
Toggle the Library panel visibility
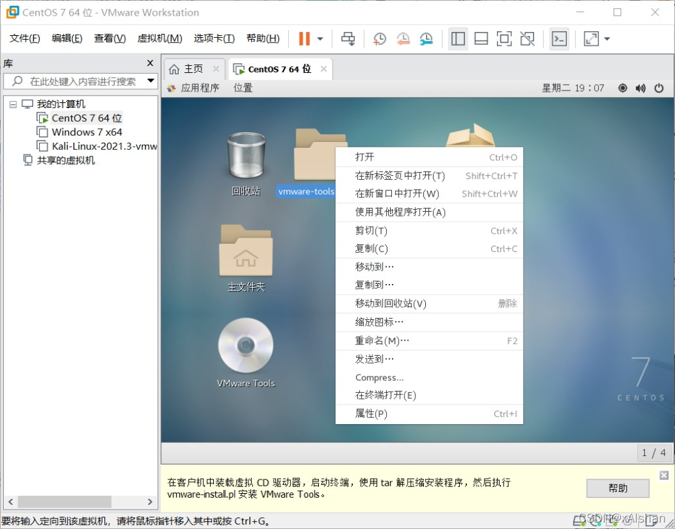tap(458, 38)
